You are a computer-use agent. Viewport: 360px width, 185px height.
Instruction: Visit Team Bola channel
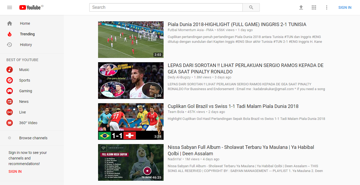click(176, 112)
